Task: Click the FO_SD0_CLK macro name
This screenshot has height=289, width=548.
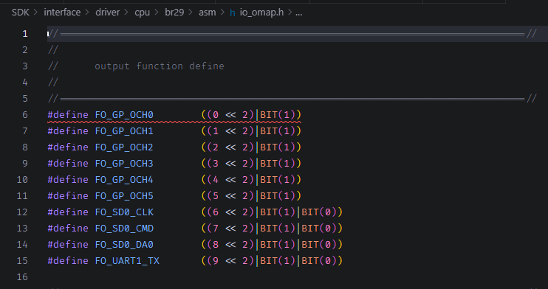Action: pos(124,212)
